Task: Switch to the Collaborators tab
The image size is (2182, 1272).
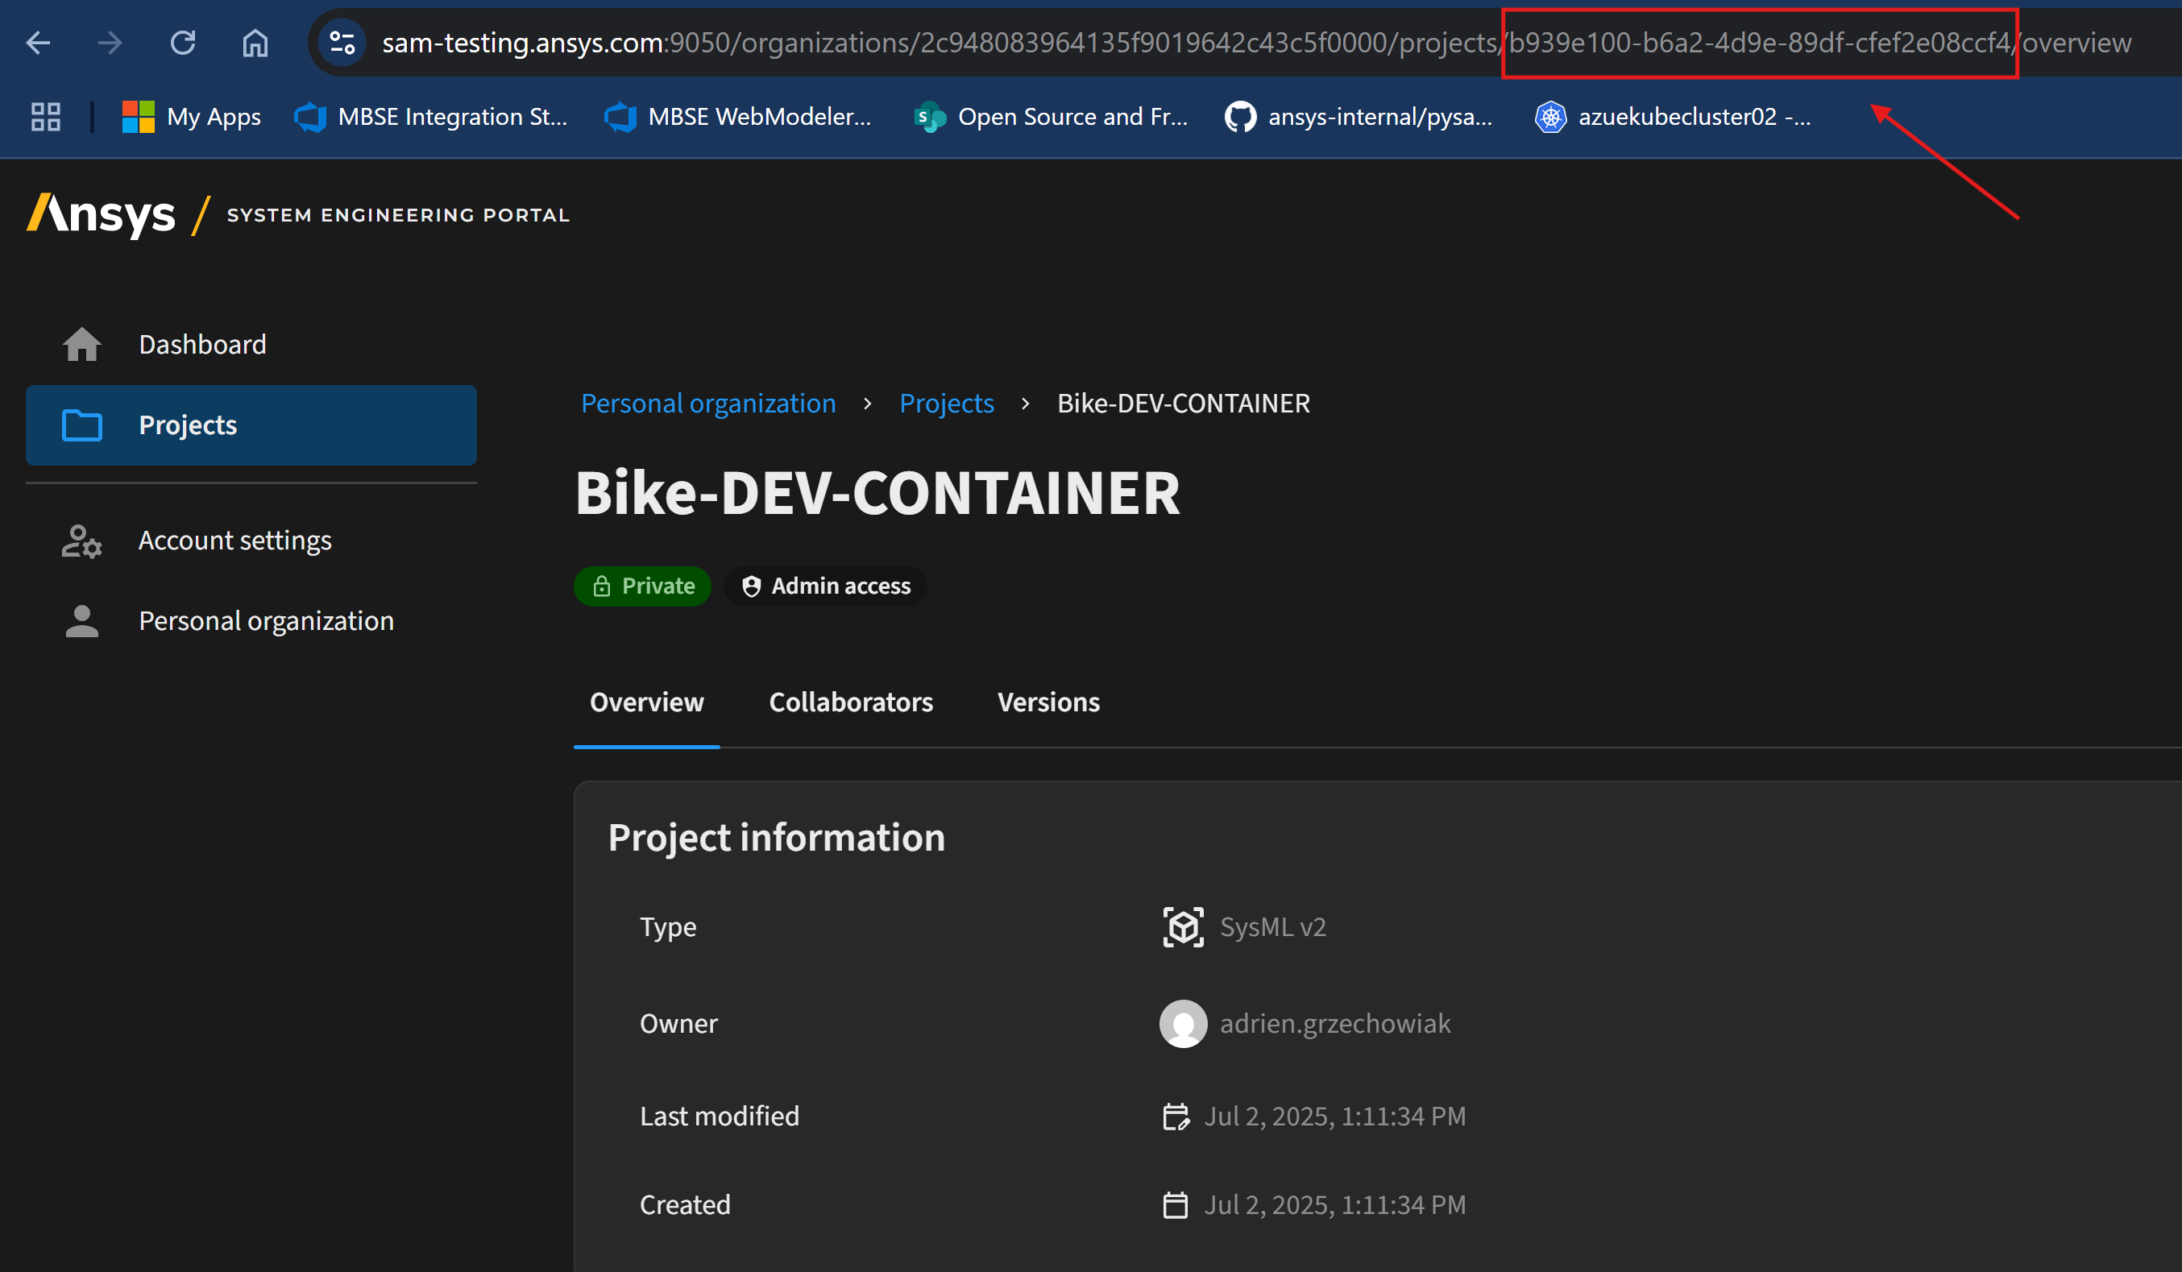Action: coord(851,702)
